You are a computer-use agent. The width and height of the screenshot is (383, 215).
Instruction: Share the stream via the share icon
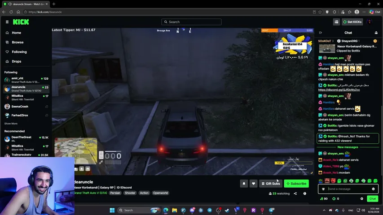coord(295,193)
